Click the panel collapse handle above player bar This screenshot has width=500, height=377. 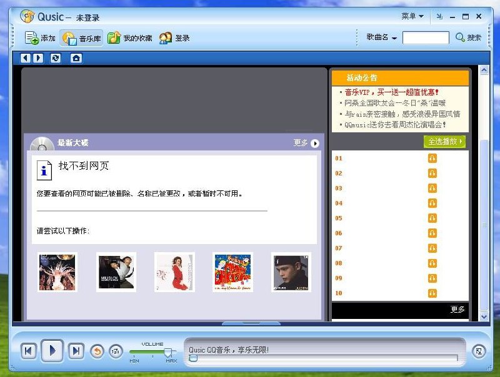coord(251,323)
